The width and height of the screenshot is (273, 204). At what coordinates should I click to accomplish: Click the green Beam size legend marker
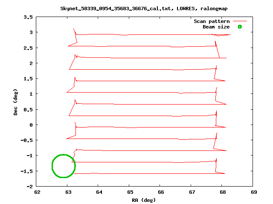[240, 27]
